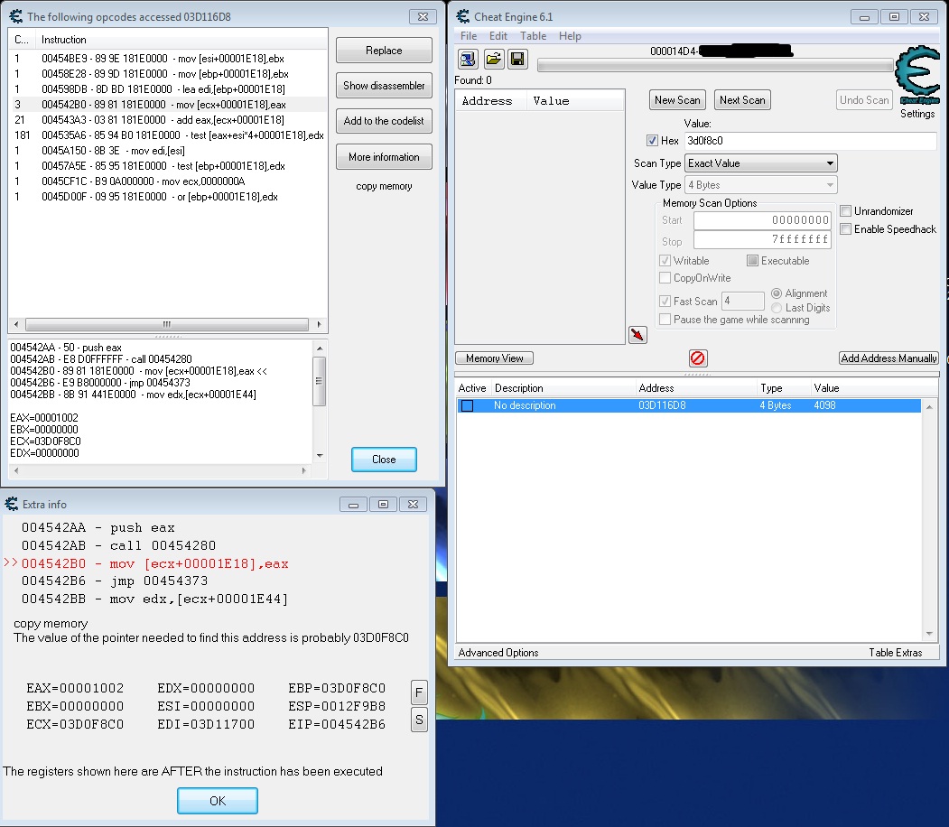Enable Speedhack
The image size is (949, 827).
[x=845, y=228]
